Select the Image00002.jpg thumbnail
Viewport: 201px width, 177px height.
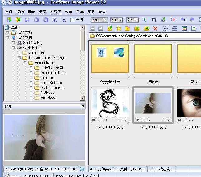click(153, 105)
